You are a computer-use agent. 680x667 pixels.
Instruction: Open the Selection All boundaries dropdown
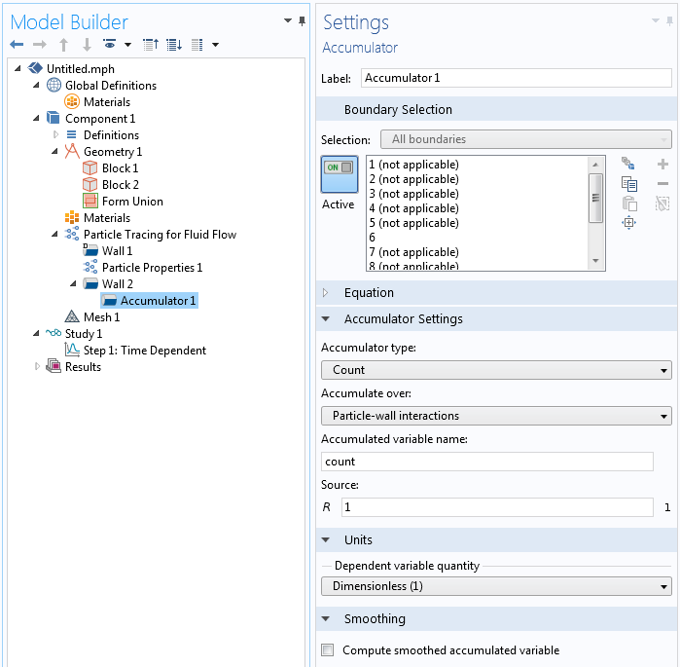(x=526, y=139)
